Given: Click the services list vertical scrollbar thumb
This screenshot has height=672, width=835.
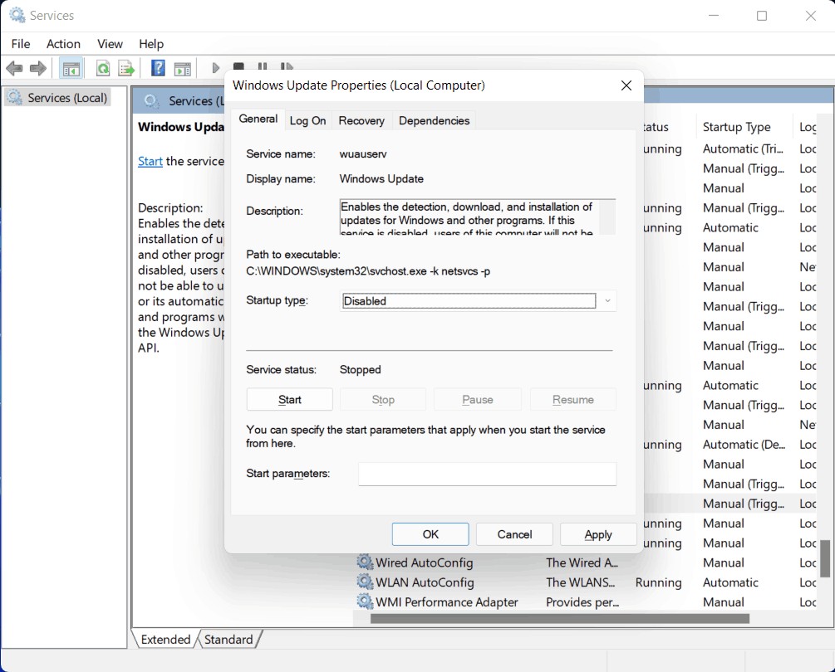Looking at the screenshot, I should click(x=825, y=559).
